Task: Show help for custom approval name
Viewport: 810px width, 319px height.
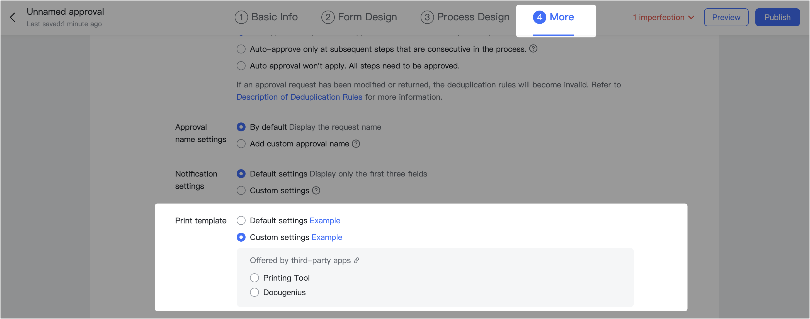Action: tap(356, 144)
